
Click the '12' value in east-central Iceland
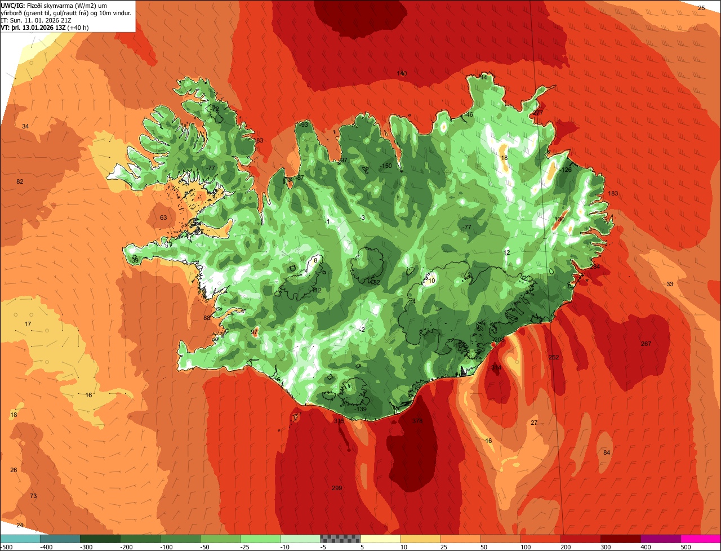(506, 253)
